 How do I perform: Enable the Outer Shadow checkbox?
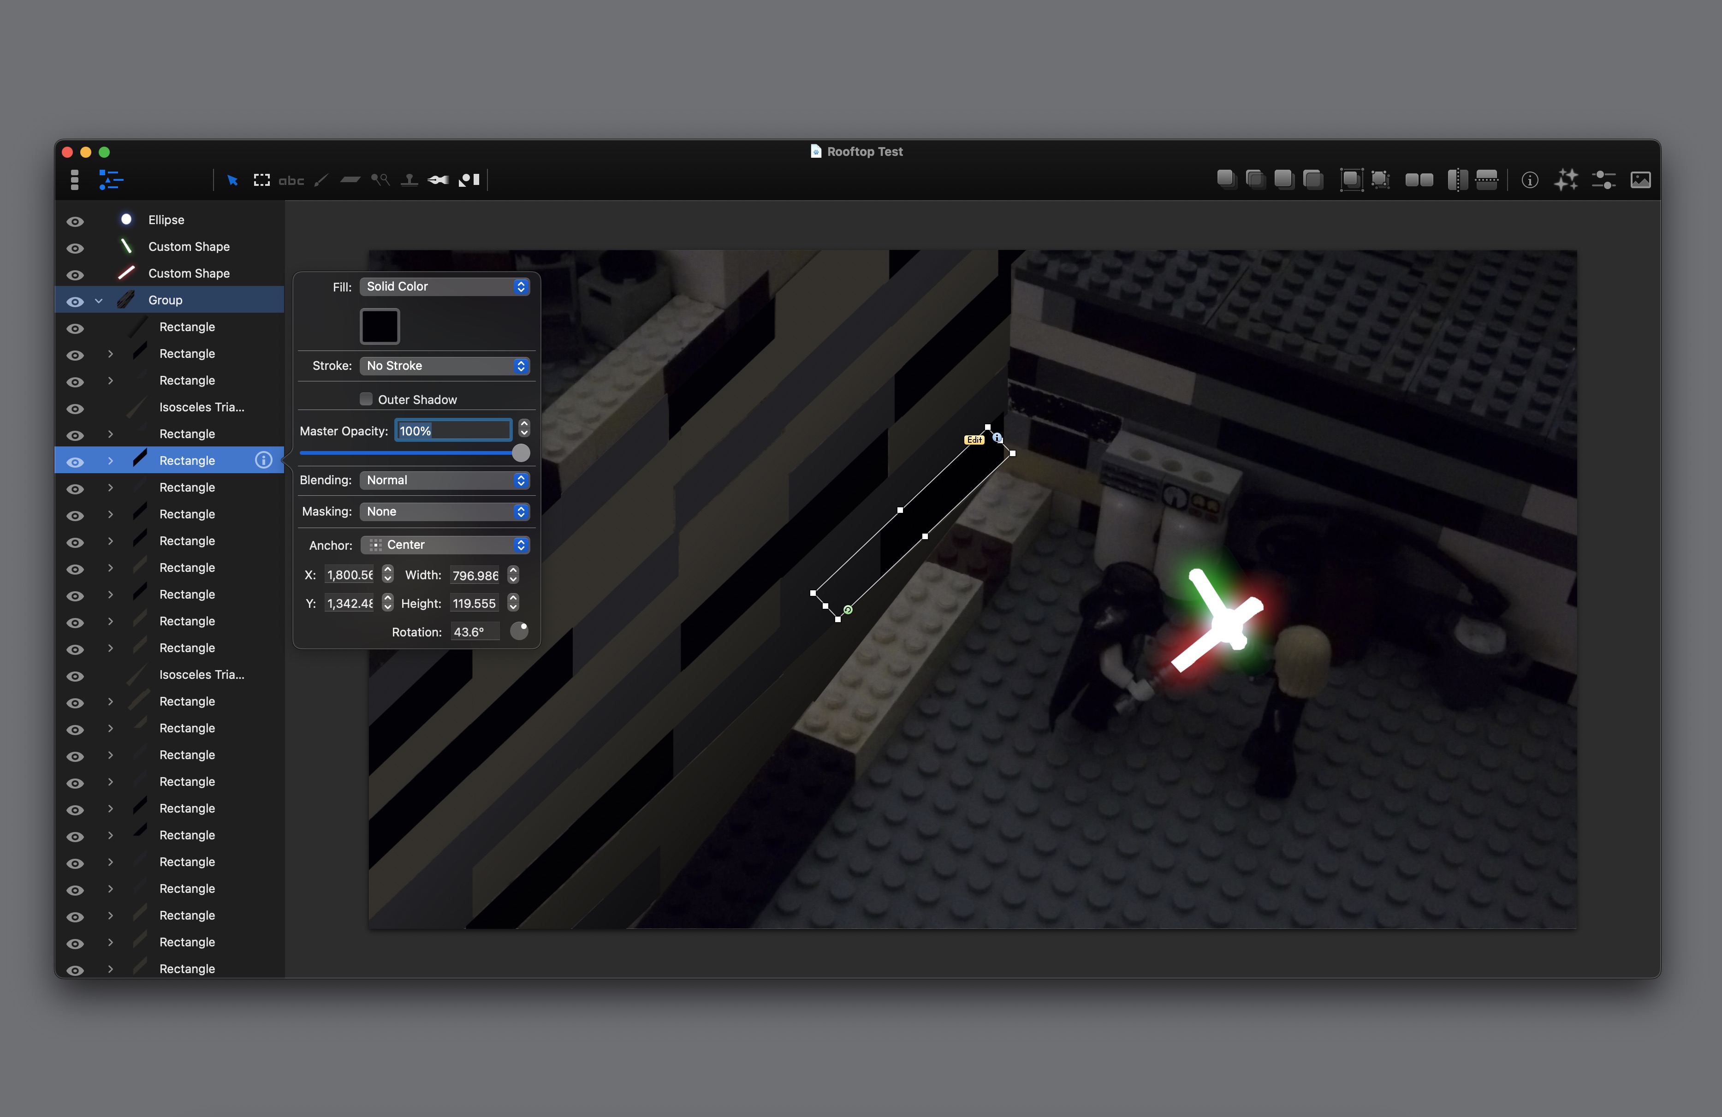point(366,399)
